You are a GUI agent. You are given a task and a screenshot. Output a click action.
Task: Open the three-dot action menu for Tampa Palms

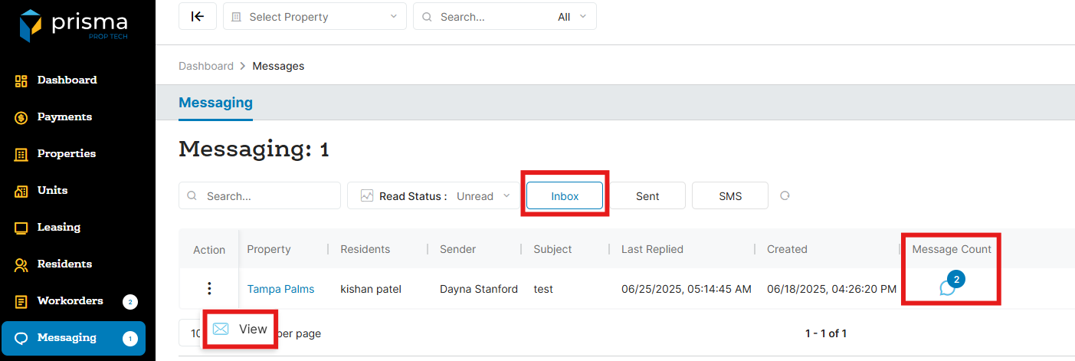209,289
